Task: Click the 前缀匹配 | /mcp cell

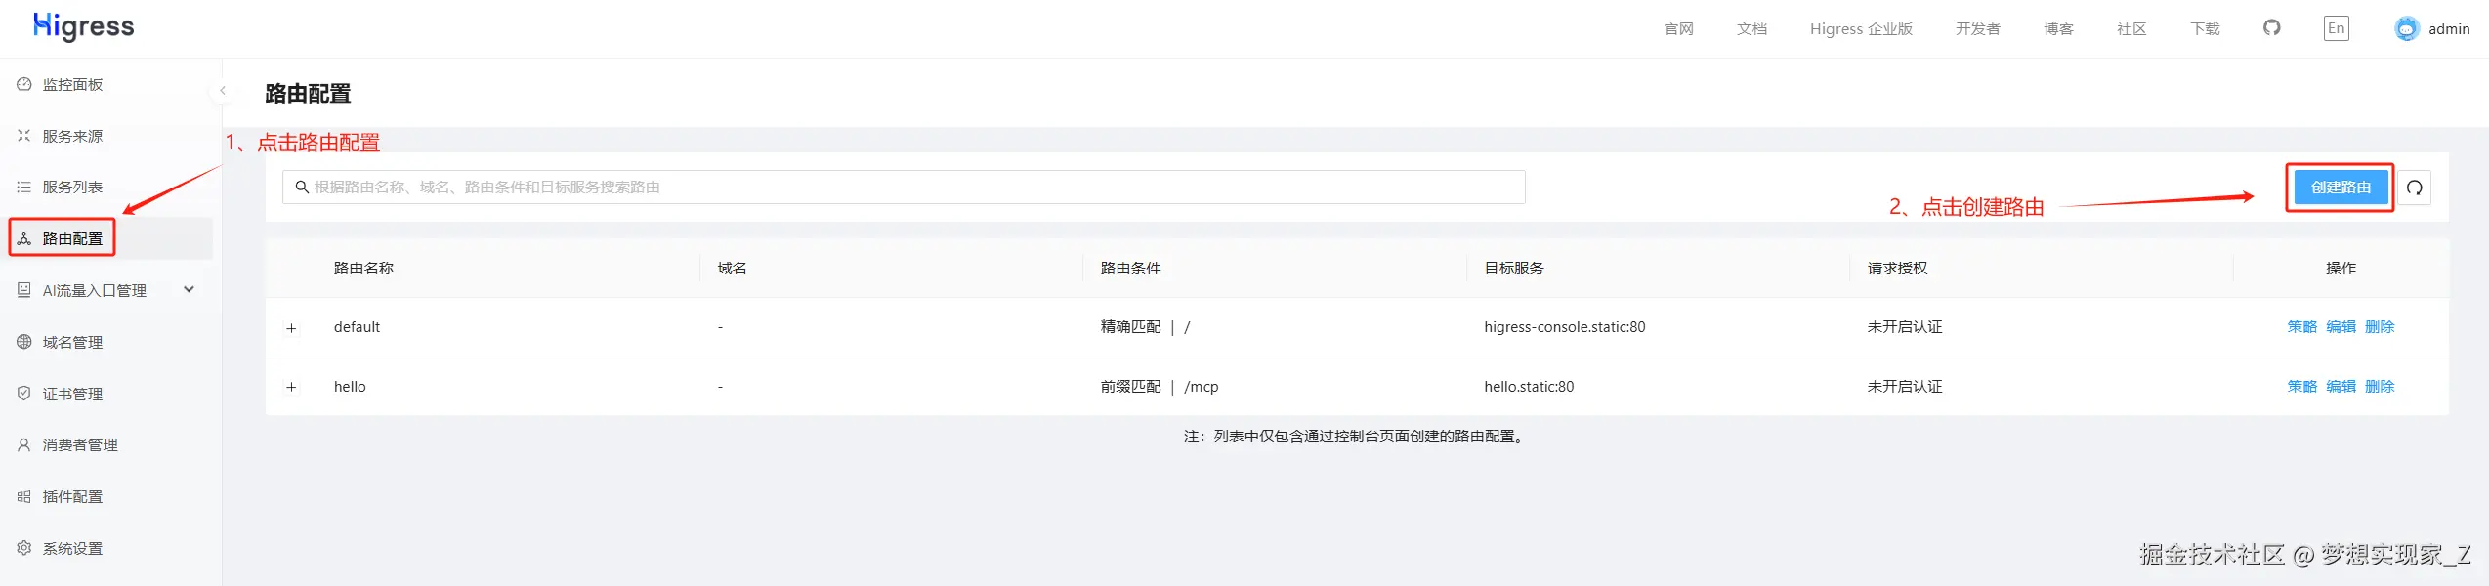Action: (x=1159, y=387)
